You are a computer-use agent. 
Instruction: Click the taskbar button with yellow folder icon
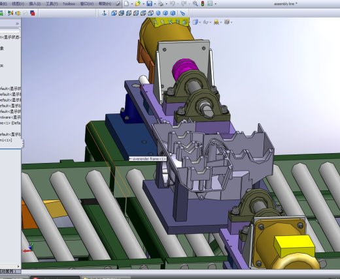[x=105, y=277]
